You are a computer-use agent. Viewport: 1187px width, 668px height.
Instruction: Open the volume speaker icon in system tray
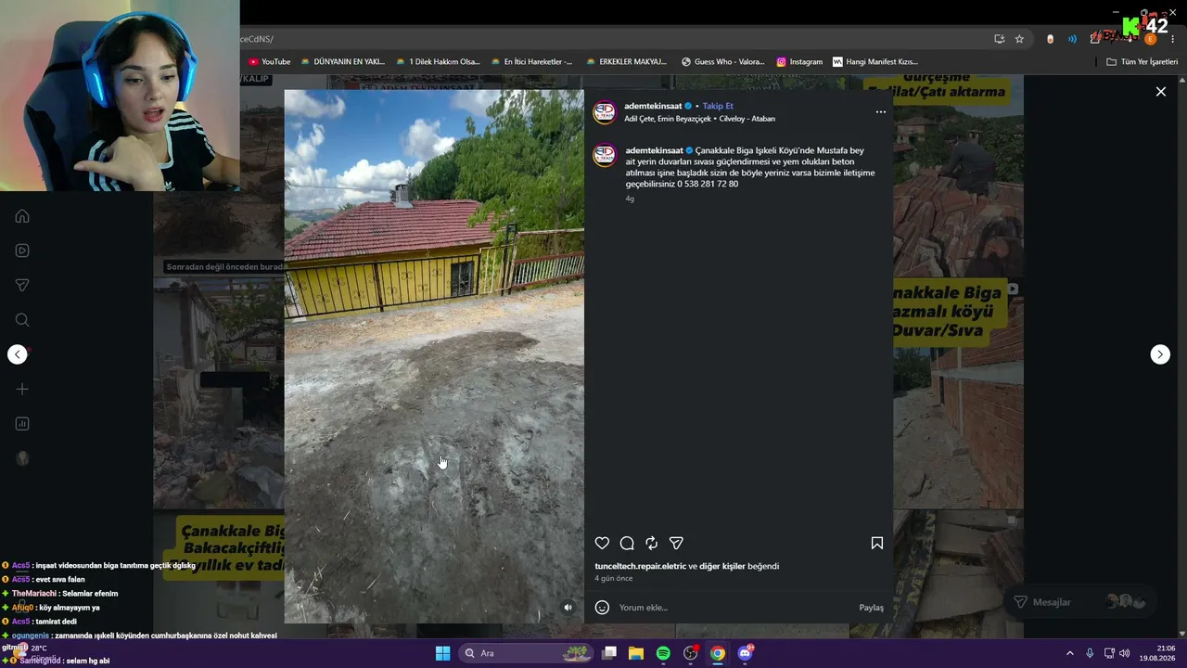pos(1125,653)
